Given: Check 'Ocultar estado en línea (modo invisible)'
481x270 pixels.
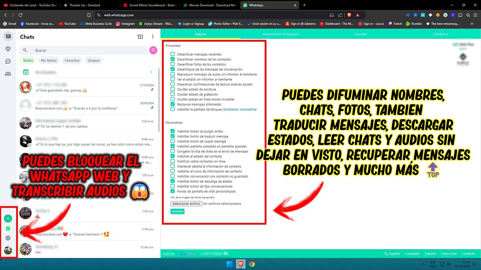Looking at the screenshot, I should coord(172,99).
